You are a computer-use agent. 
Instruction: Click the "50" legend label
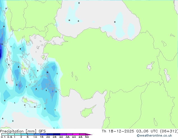(x=87, y=137)
